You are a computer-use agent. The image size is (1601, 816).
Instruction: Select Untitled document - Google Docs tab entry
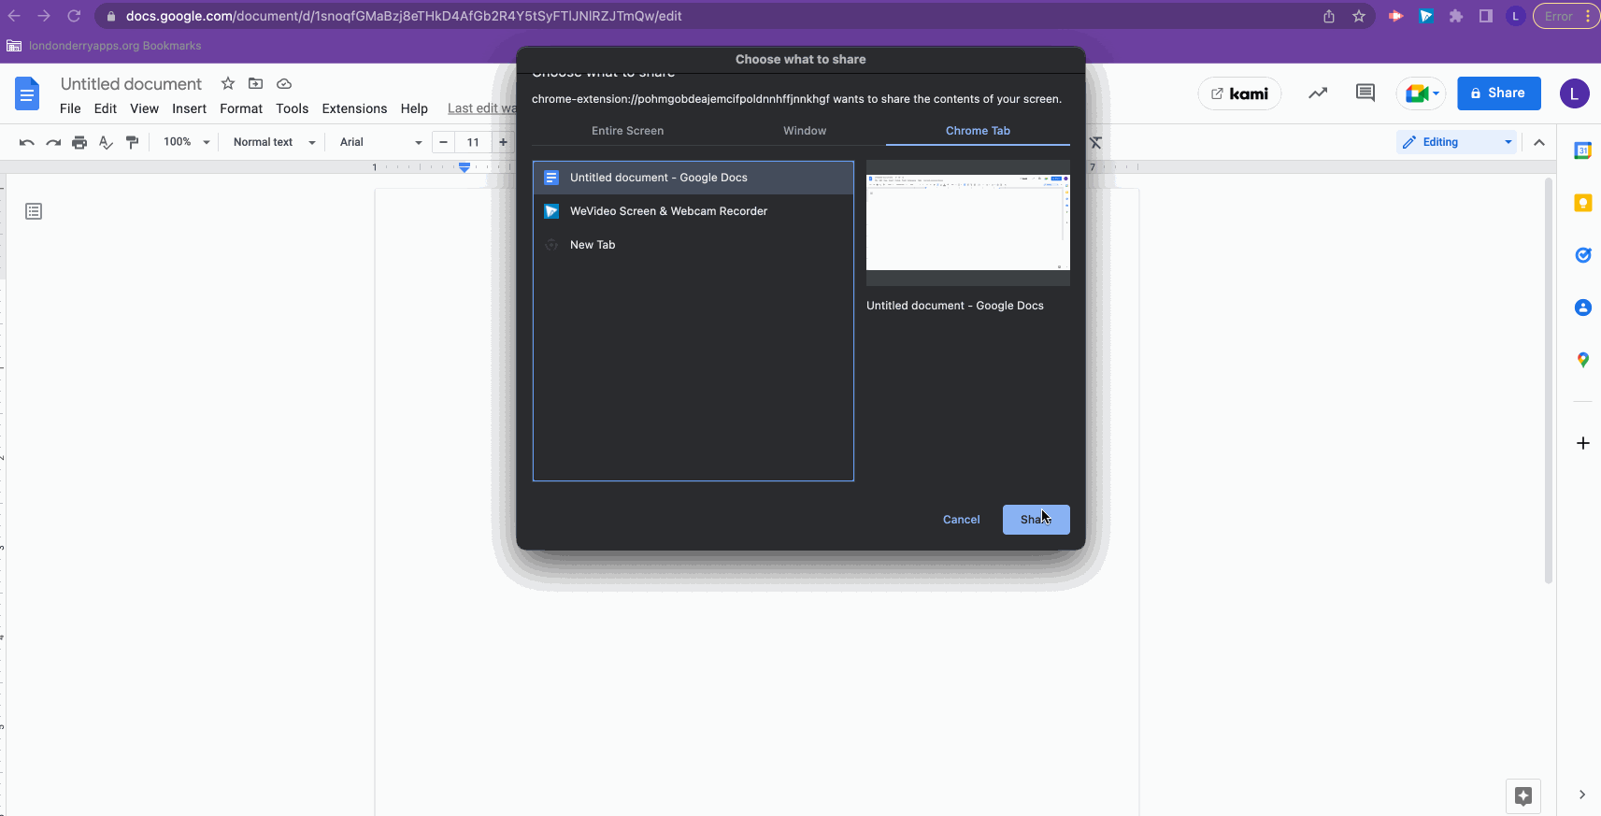tap(693, 178)
